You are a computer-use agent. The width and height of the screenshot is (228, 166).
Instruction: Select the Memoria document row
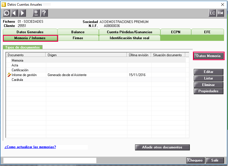click(96, 60)
